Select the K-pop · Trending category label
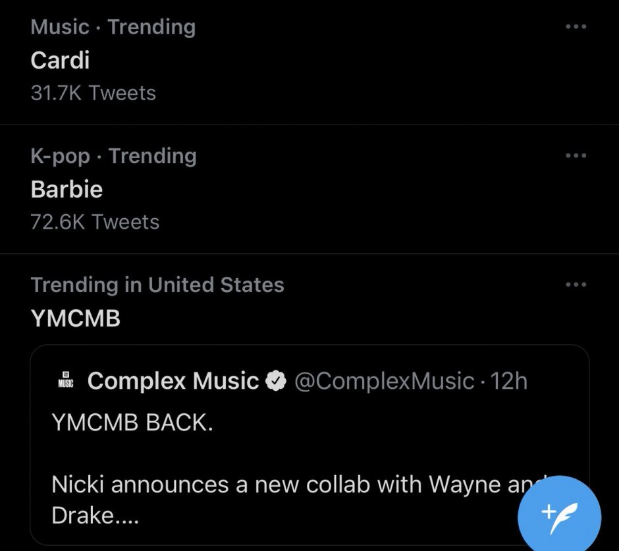 113,156
